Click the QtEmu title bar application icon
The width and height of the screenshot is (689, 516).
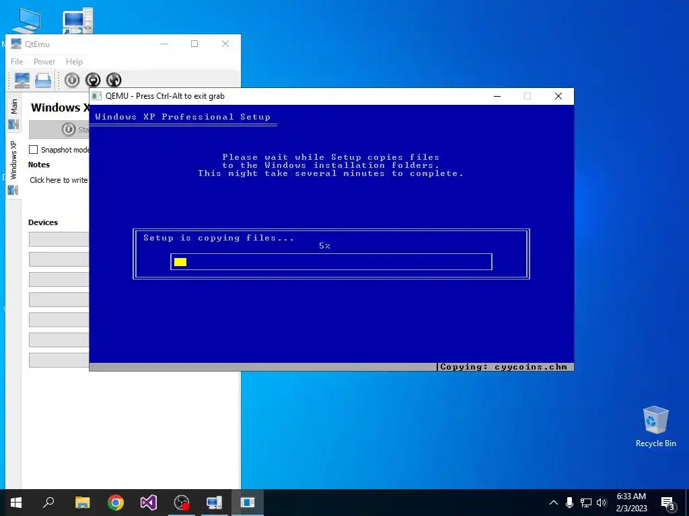point(16,44)
